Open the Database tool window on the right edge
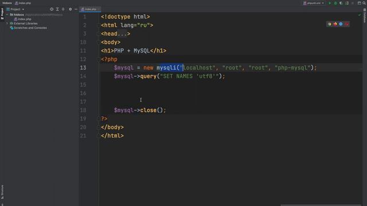This screenshot has height=206, width=367. (x=365, y=16)
